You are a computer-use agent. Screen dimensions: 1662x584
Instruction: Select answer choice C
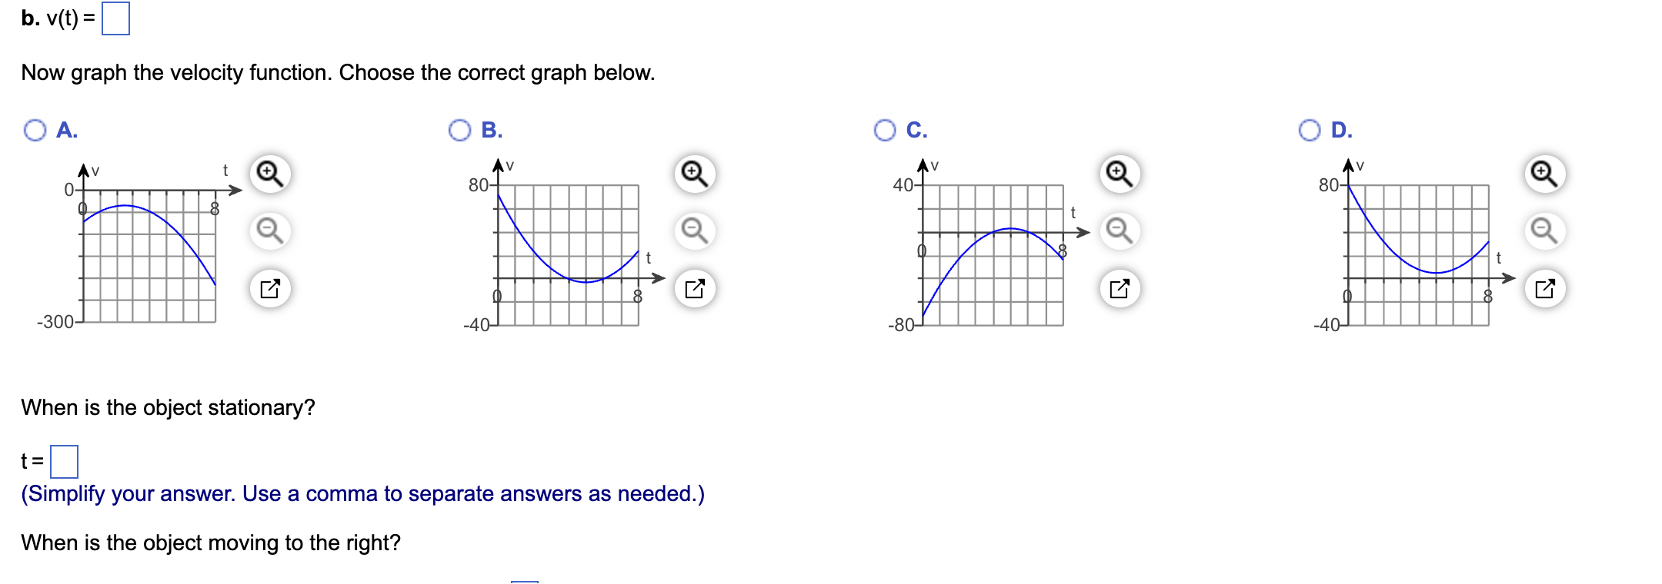(885, 130)
